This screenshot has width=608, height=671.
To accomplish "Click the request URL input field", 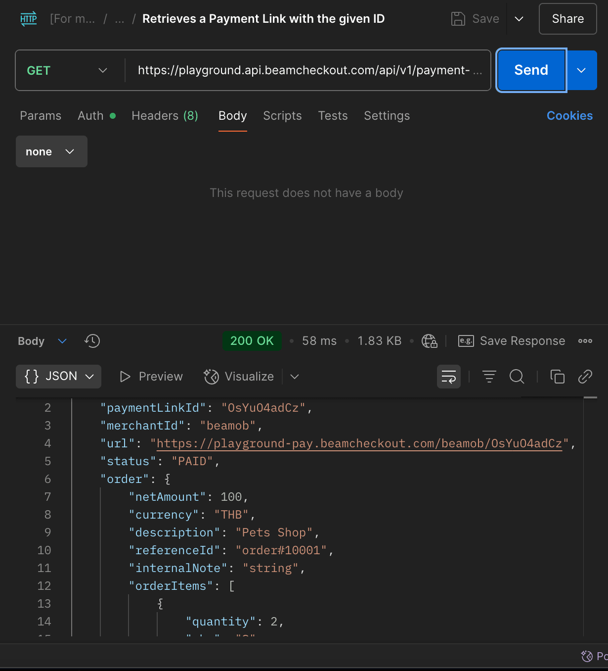I will coord(306,70).
